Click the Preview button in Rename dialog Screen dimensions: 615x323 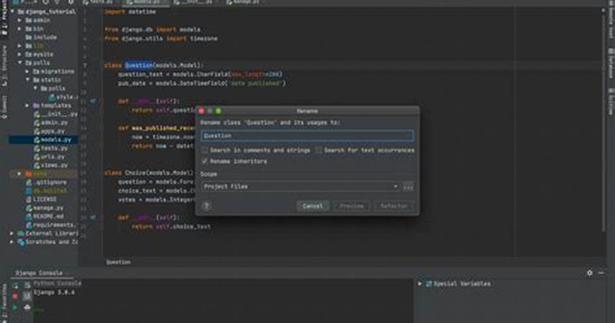[351, 206]
